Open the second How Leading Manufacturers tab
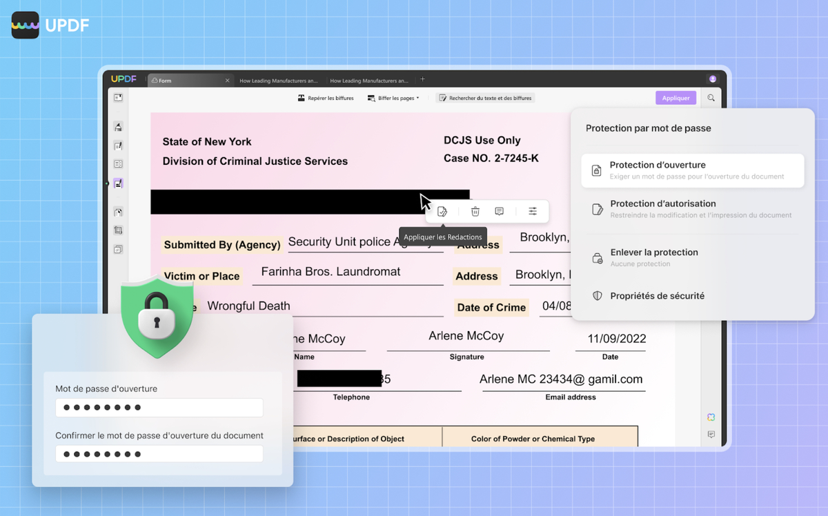Image resolution: width=828 pixels, height=516 pixels. click(x=369, y=81)
